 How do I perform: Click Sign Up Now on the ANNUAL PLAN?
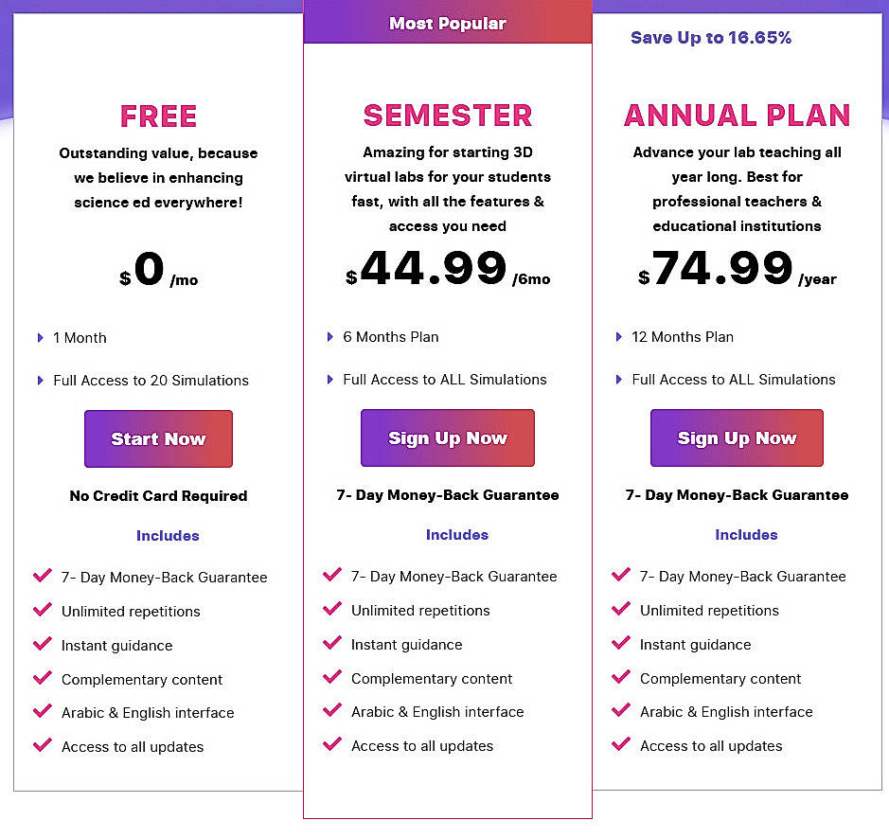tap(736, 437)
